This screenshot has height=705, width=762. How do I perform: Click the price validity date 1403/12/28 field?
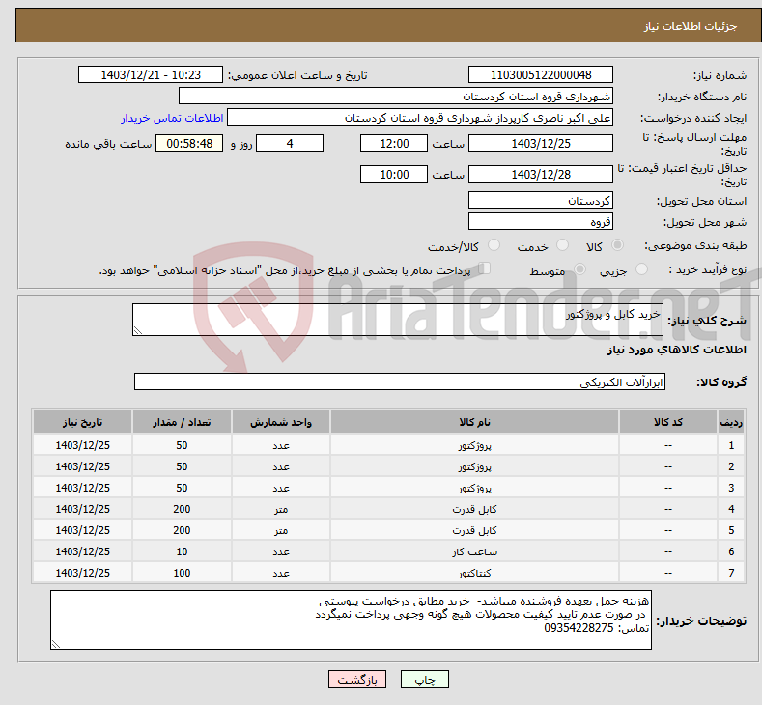click(x=541, y=174)
